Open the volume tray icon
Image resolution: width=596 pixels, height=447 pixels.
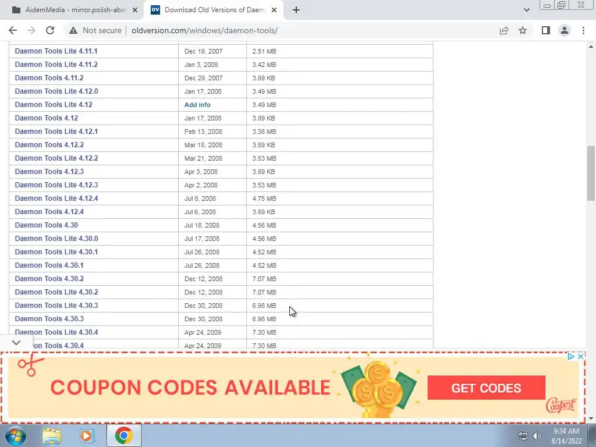(x=537, y=436)
